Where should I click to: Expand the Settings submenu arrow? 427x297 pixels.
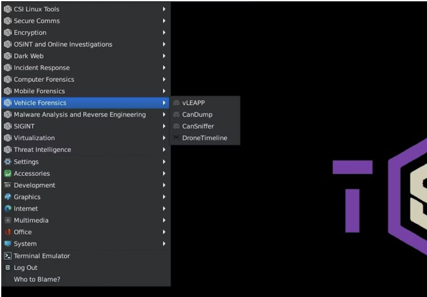pyautogui.click(x=164, y=162)
